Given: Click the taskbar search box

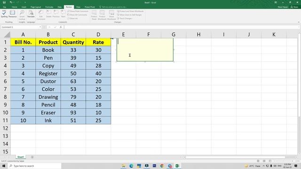Looking at the screenshot, I should (34, 166).
